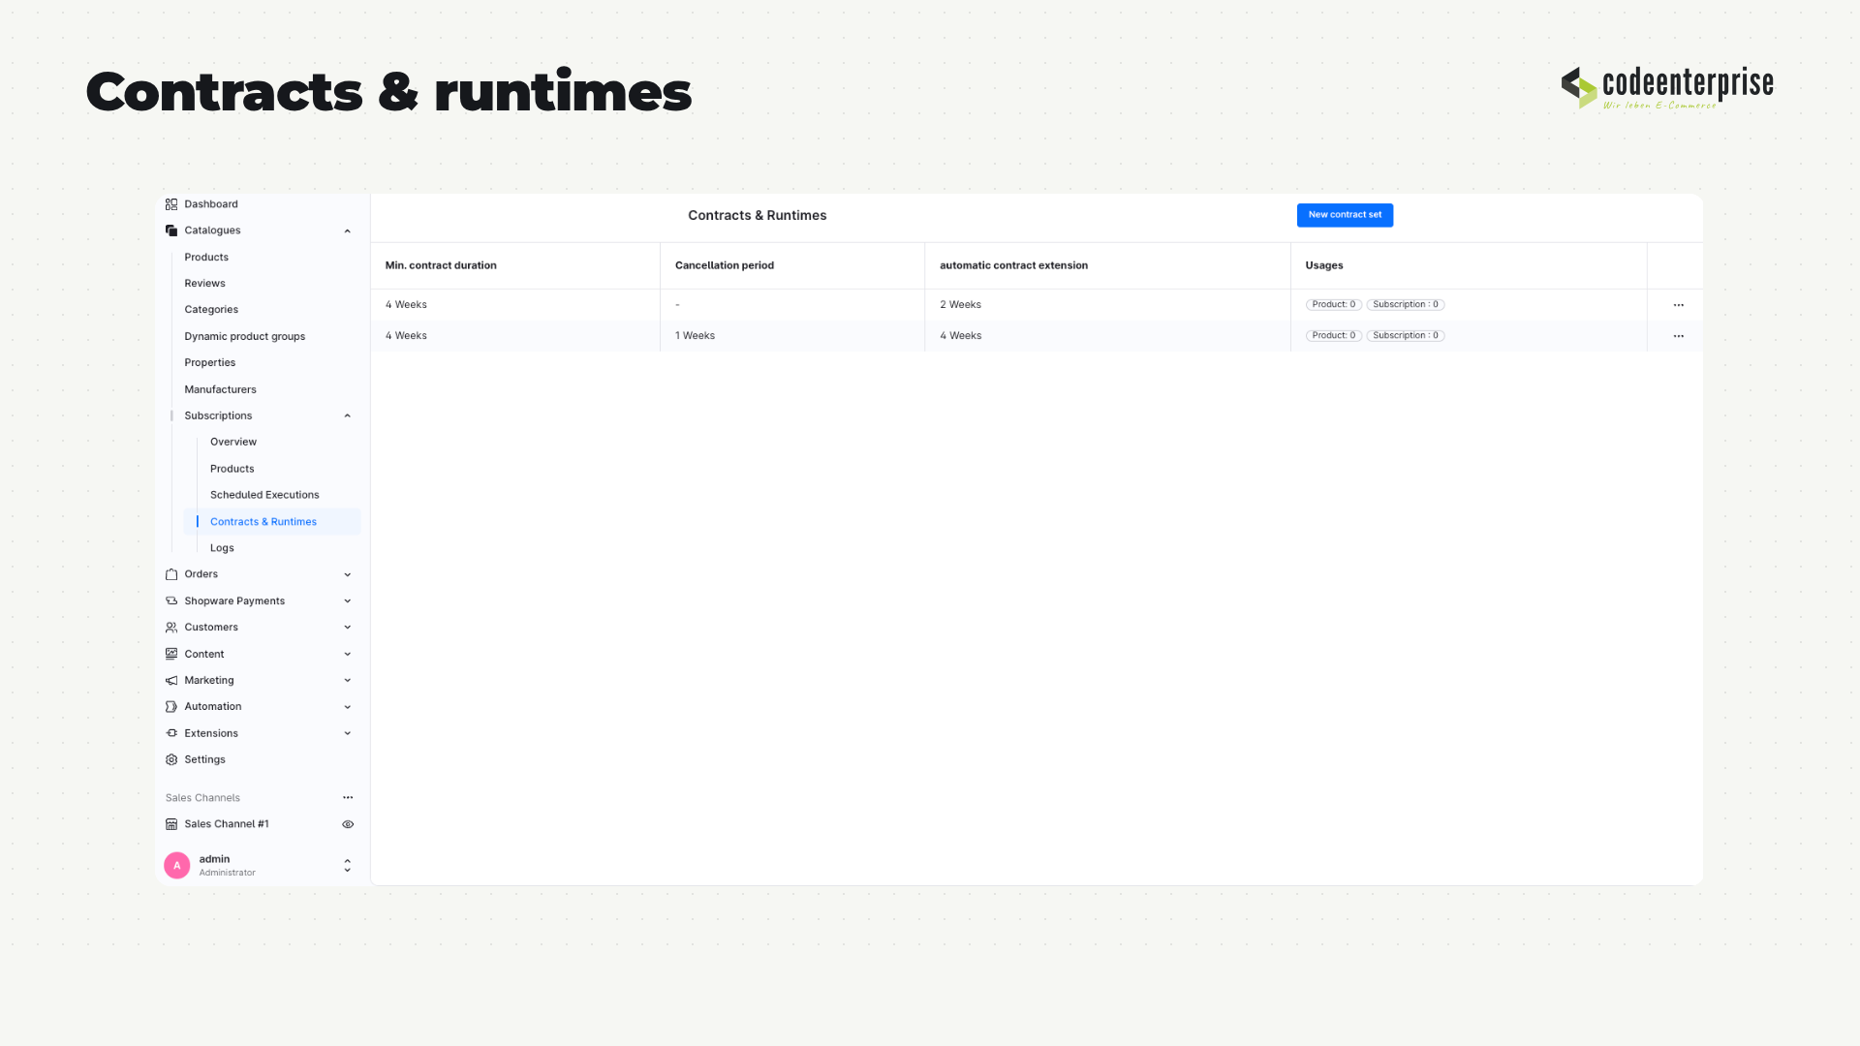
Task: Open the Sales Channels three-dot menu
Action: [x=348, y=798]
